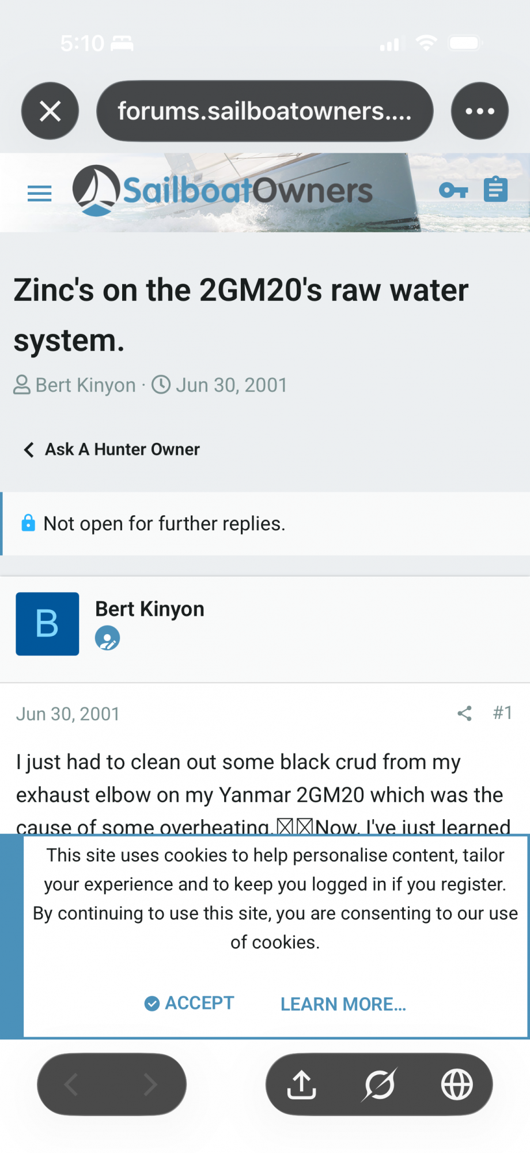Tap the SailboatOwners logo
530x1153 pixels.
(222, 191)
